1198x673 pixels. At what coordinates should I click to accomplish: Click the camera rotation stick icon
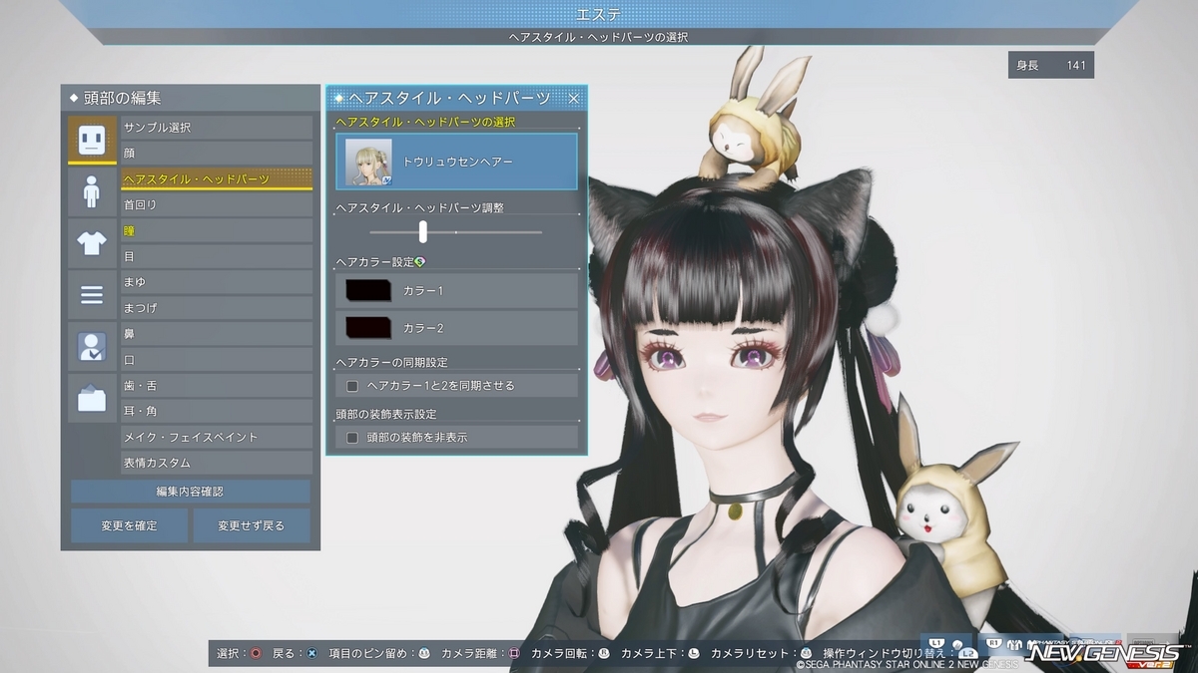coord(603,653)
